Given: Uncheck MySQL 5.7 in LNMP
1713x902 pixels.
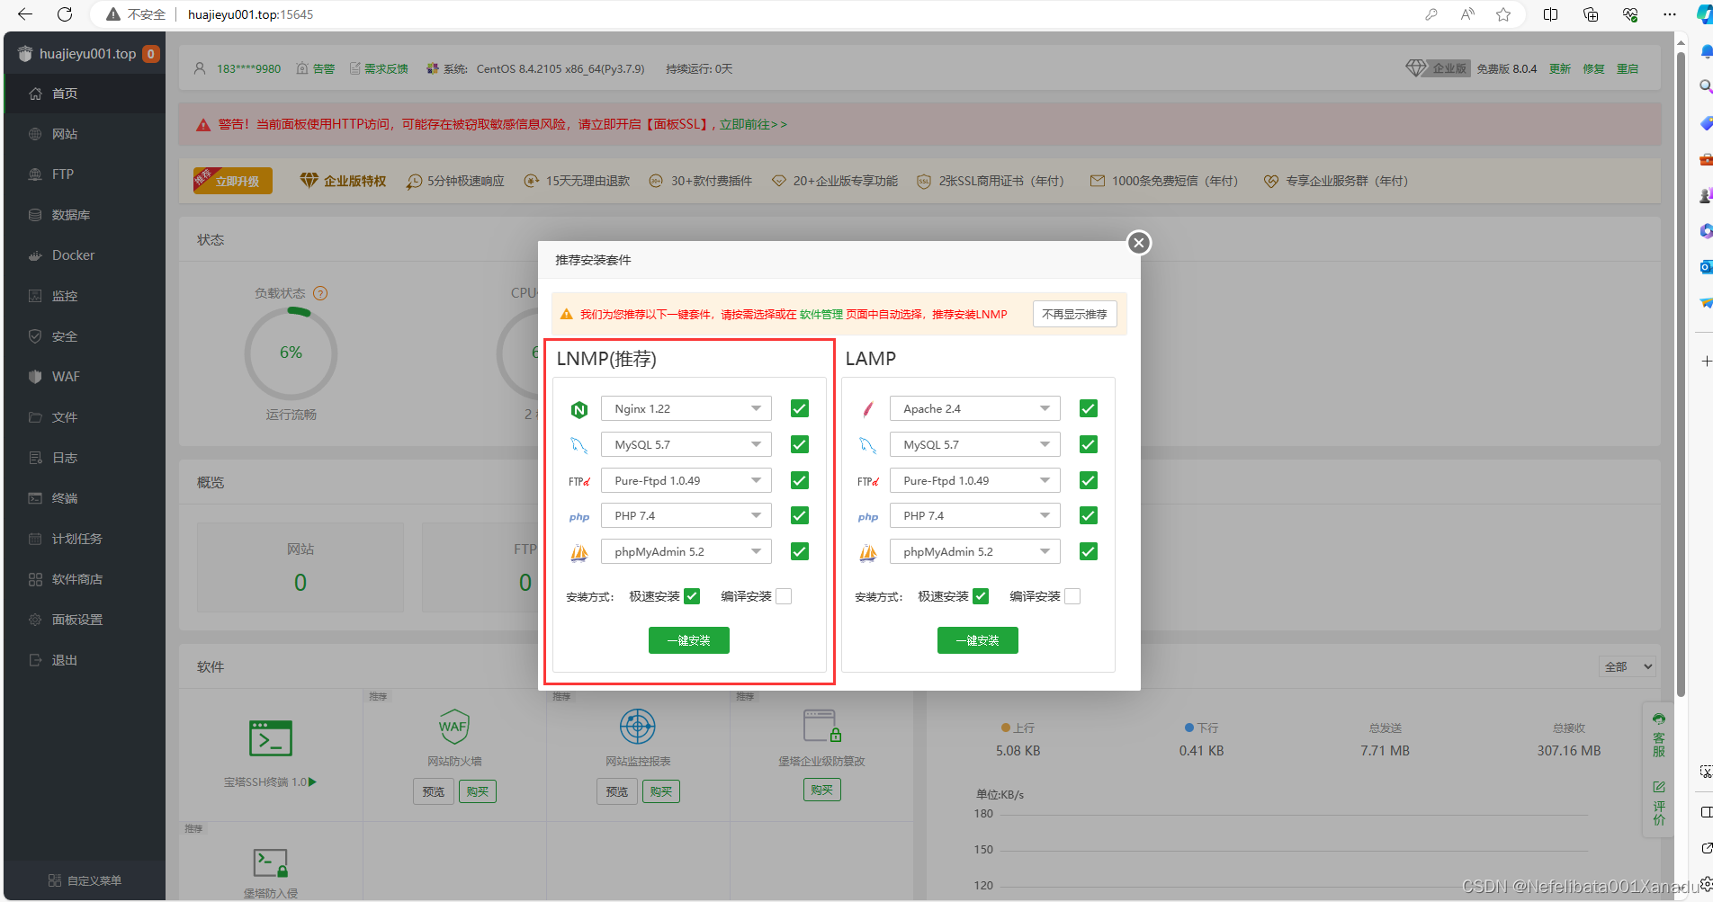Looking at the screenshot, I should [x=799, y=444].
